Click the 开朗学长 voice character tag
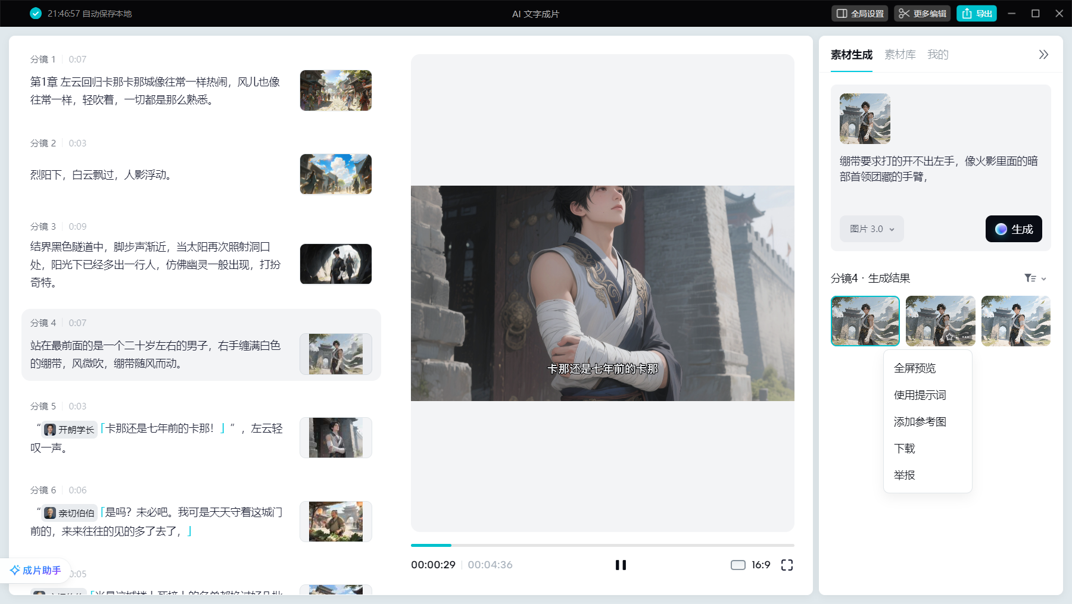The height and width of the screenshot is (604, 1072). 70,430
